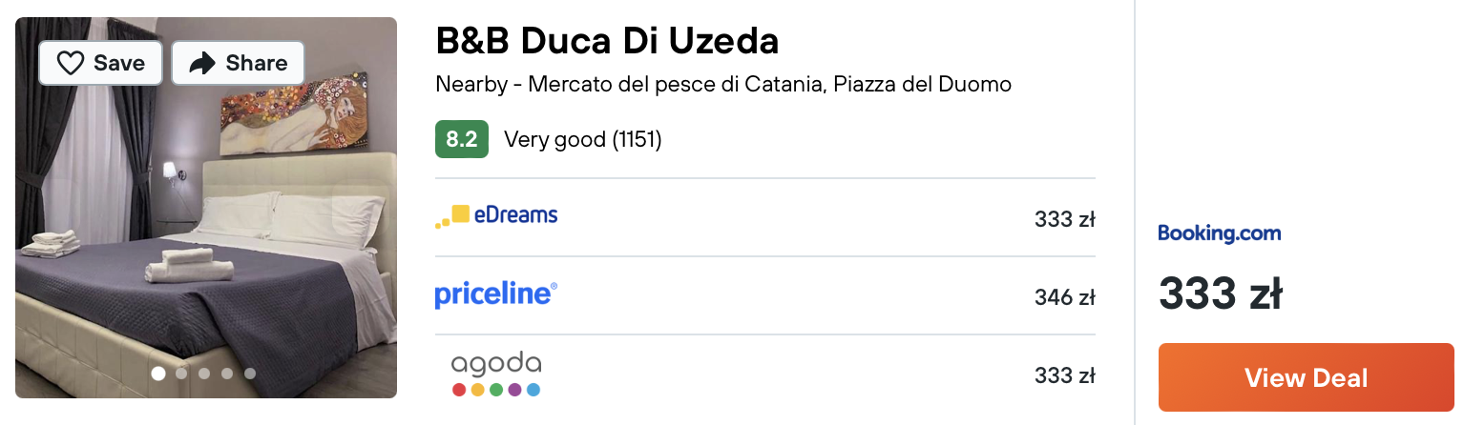Click the eDreams logo
The width and height of the screenshot is (1464, 425).
click(x=496, y=216)
